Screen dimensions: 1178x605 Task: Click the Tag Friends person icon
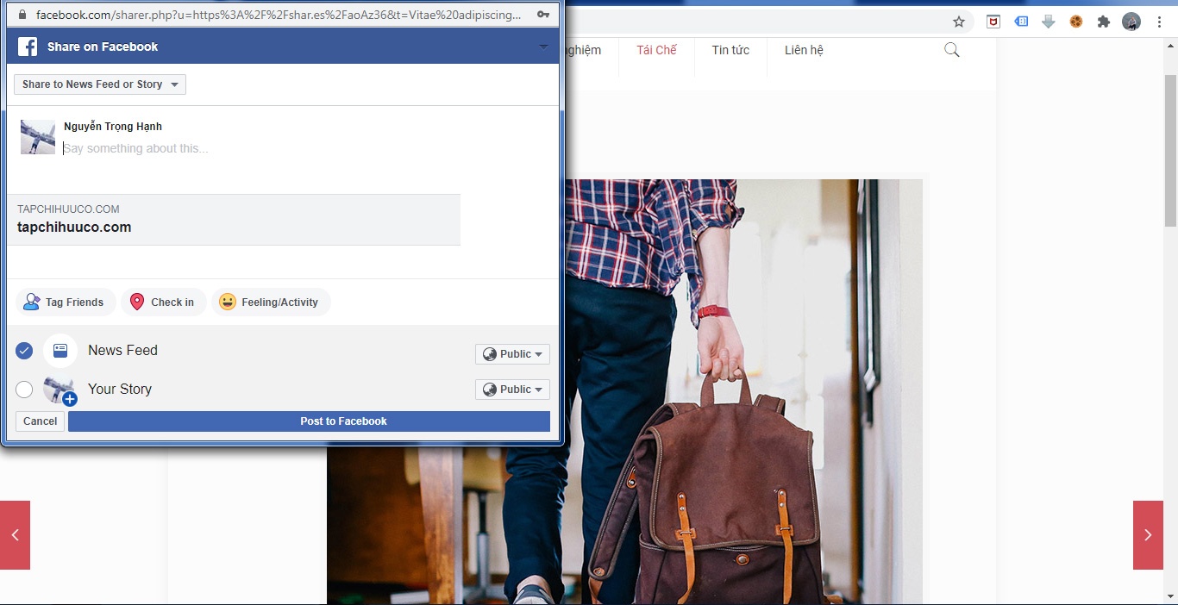pyautogui.click(x=32, y=302)
